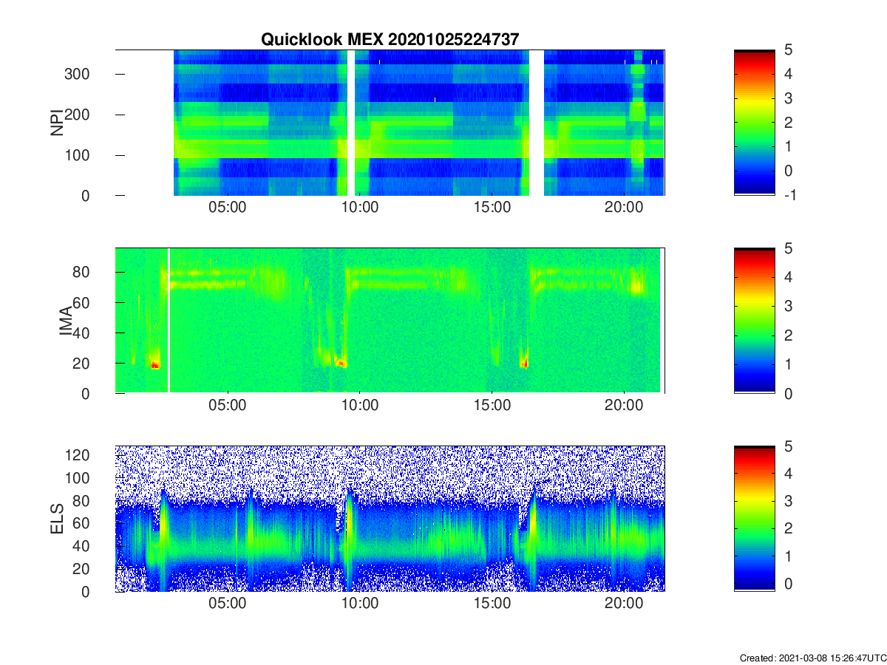Click the 4 label on the ELS colorbar

789,473
